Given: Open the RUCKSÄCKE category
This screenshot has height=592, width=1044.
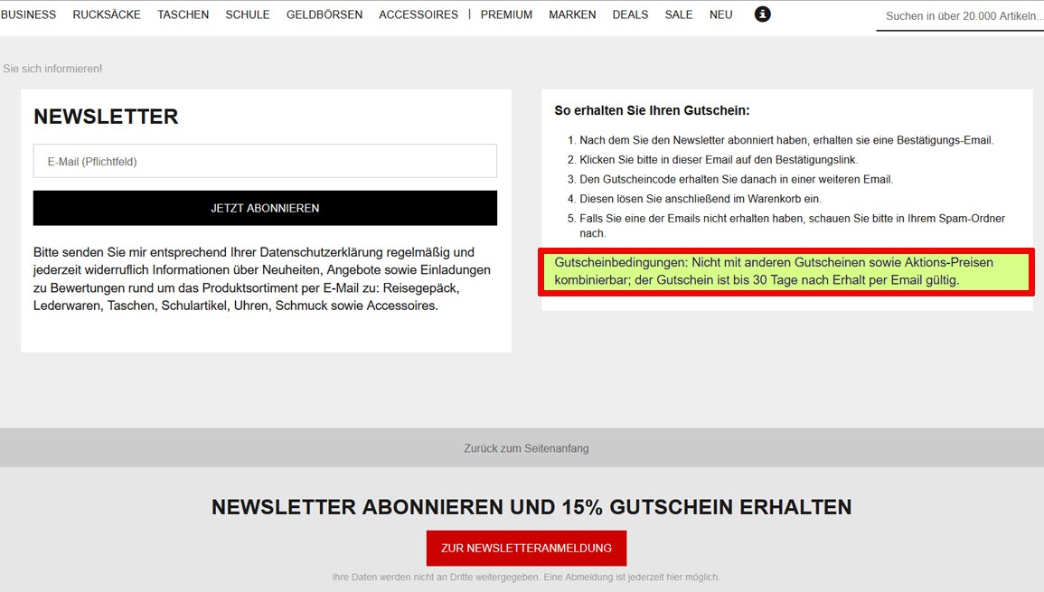Looking at the screenshot, I should click(107, 14).
